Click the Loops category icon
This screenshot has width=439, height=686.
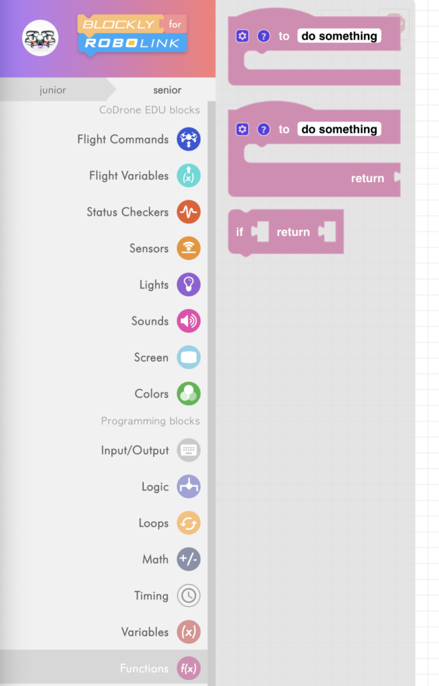tap(189, 523)
